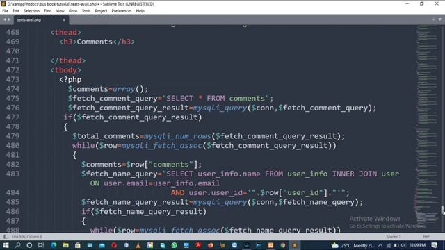Screen dimensions: 445x250
Task: Go to previous tab with left arrow
Action: tap(5, 19)
